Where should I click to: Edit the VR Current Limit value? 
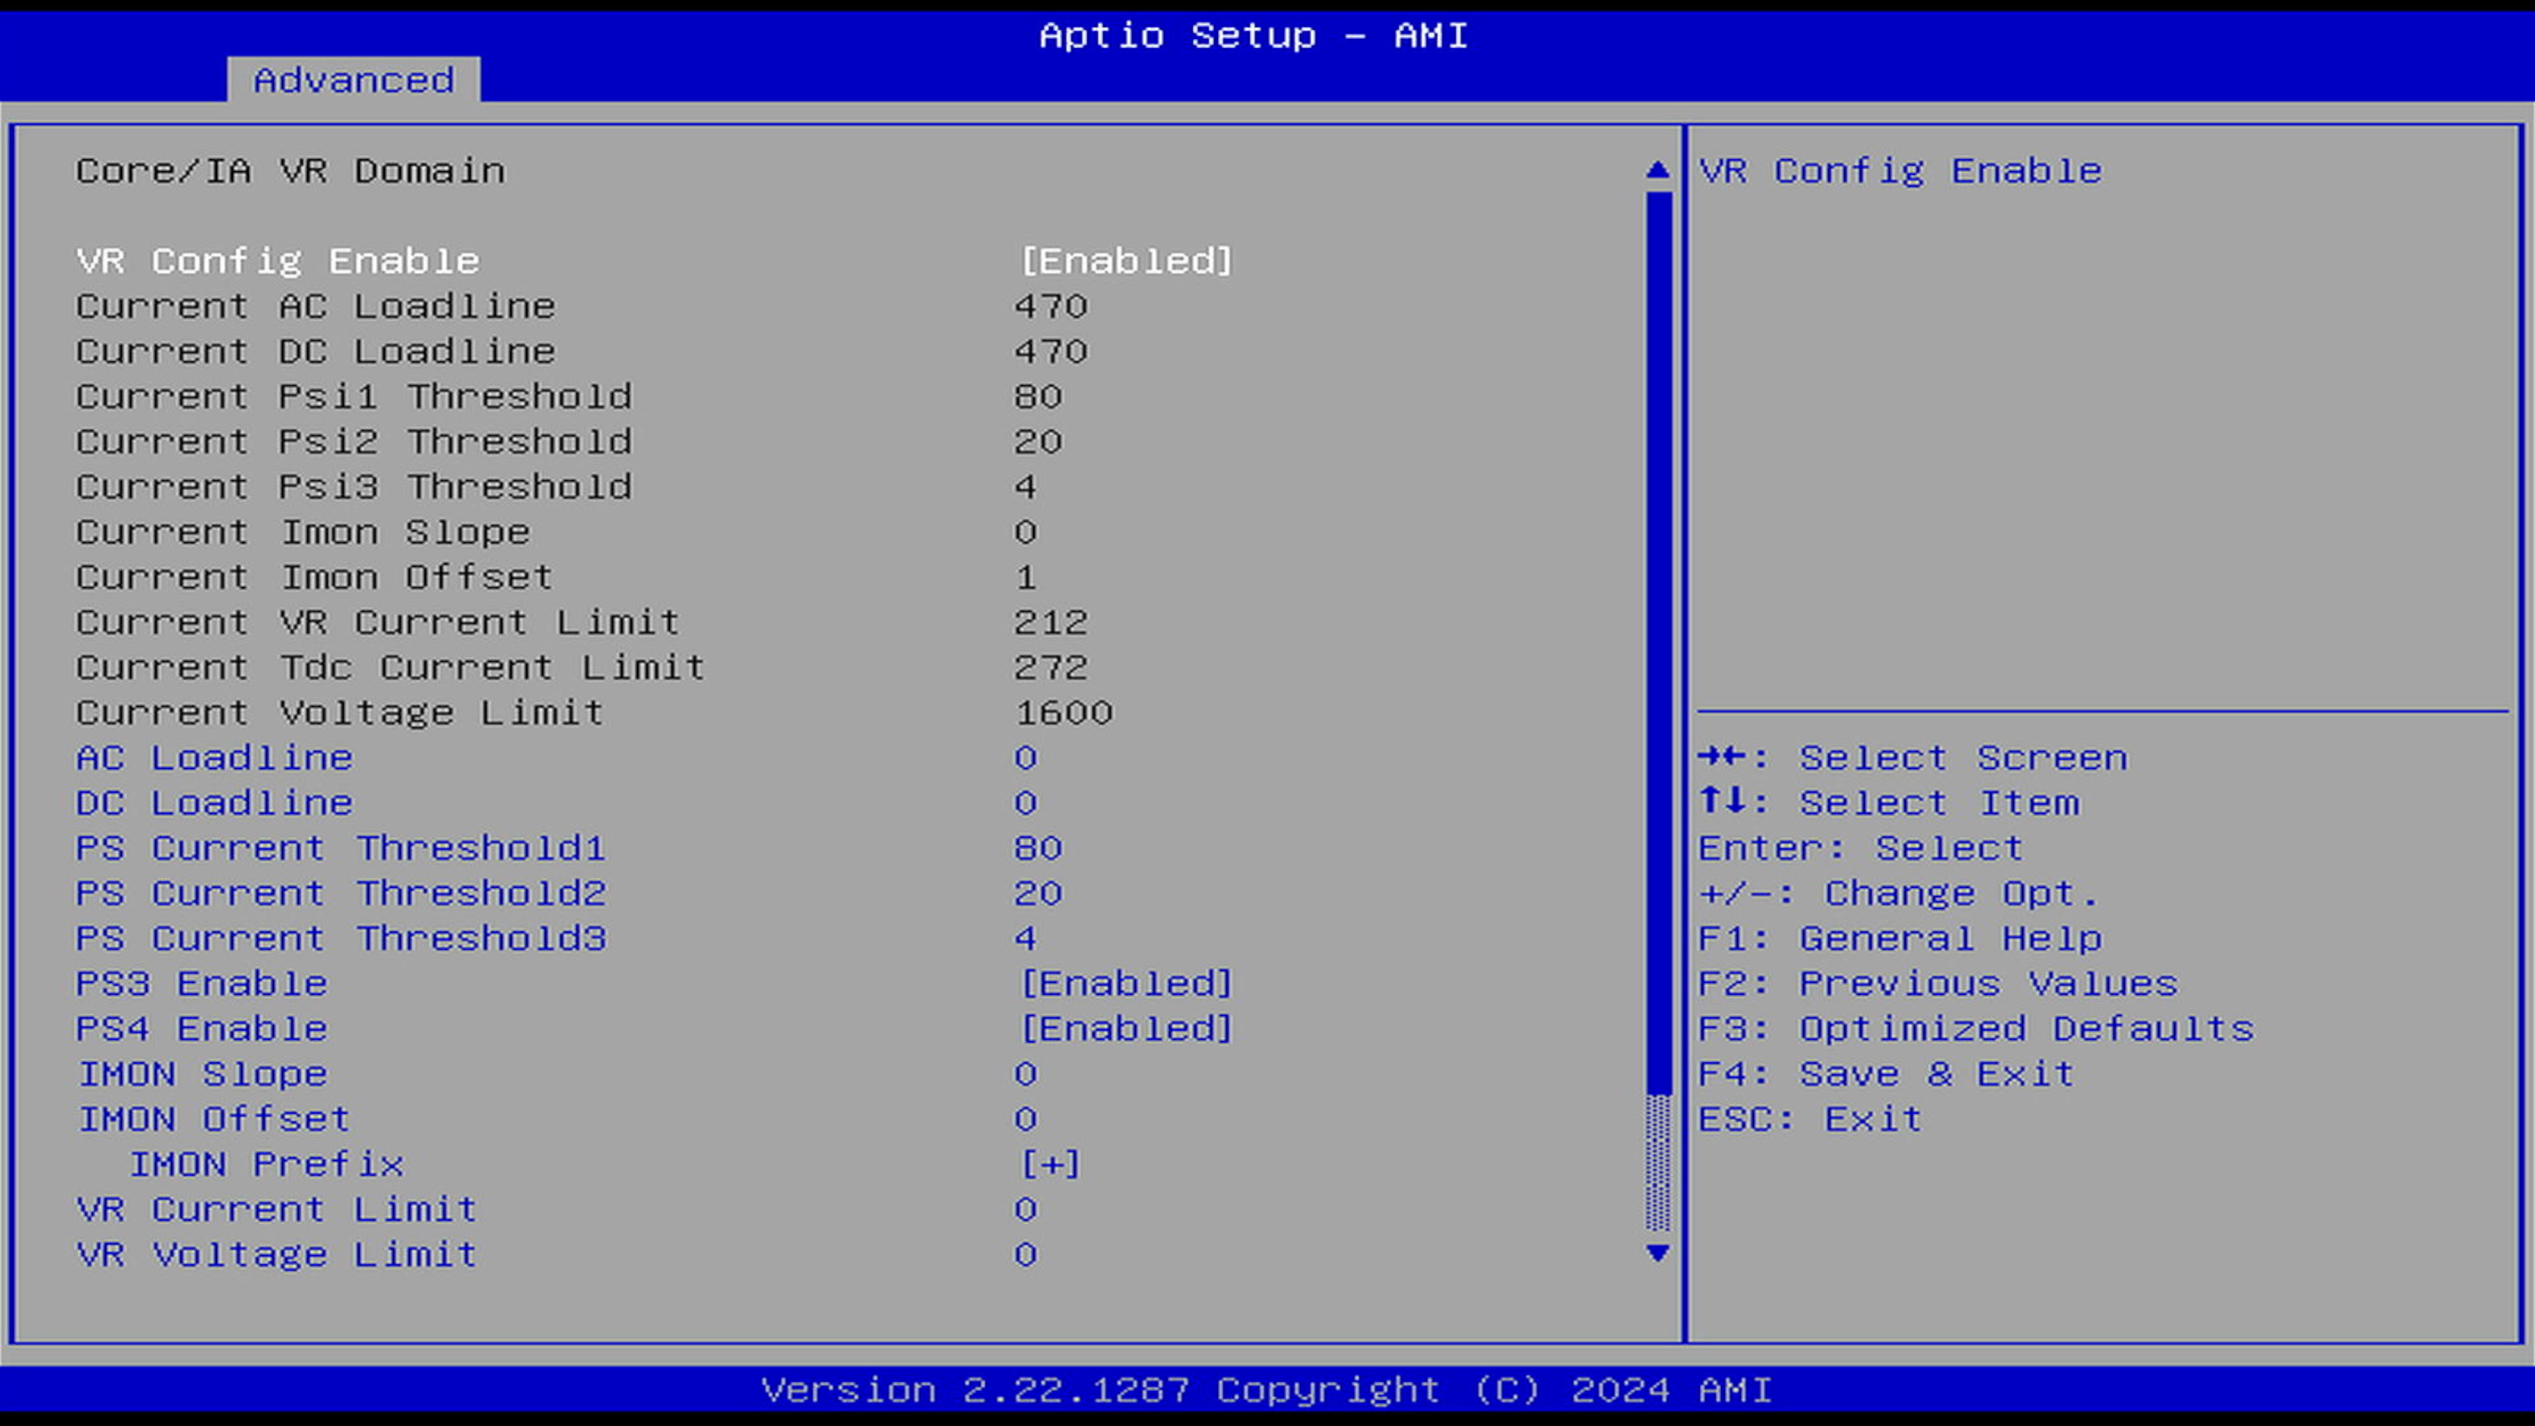[x=1025, y=1209]
